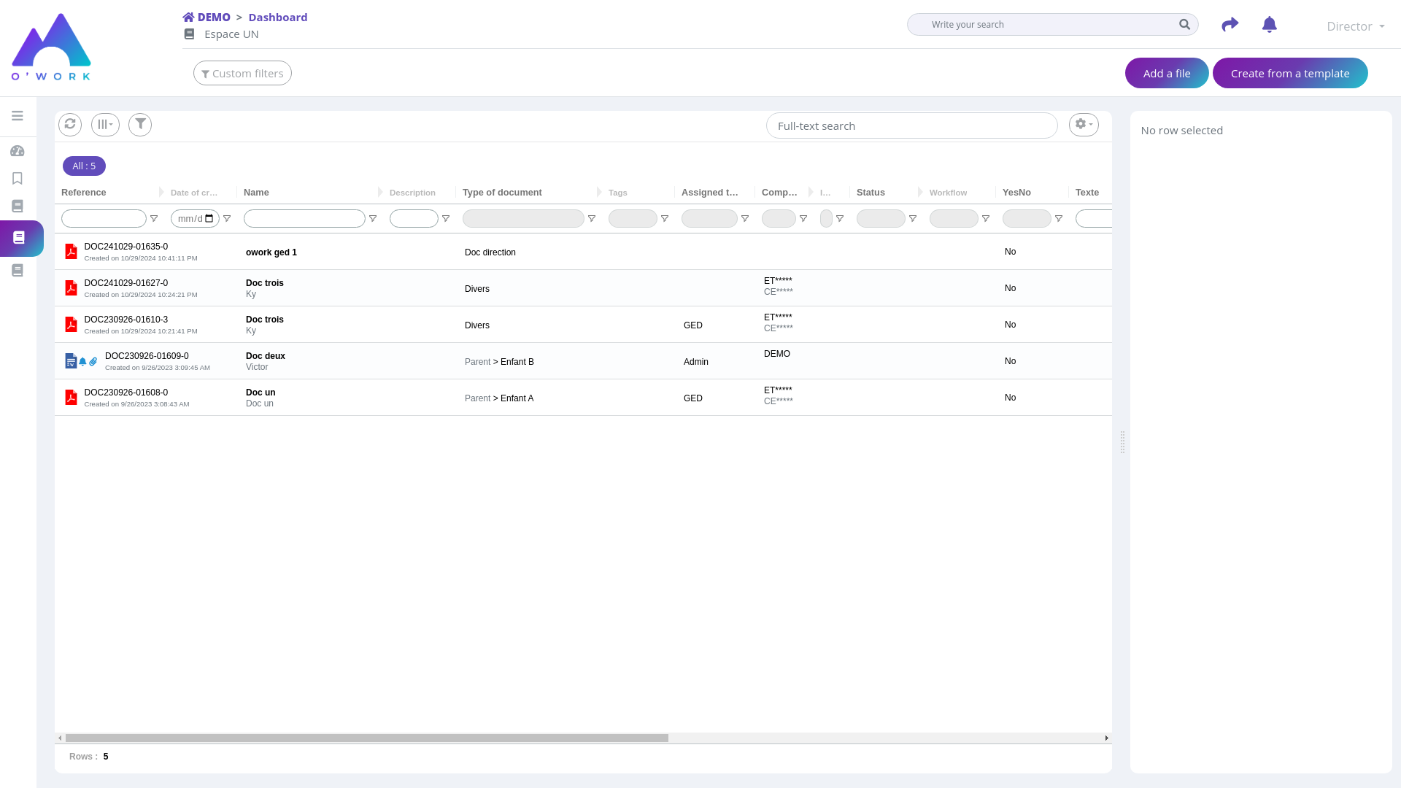Click the hamburger menu icon in sidebar

pos(18,116)
